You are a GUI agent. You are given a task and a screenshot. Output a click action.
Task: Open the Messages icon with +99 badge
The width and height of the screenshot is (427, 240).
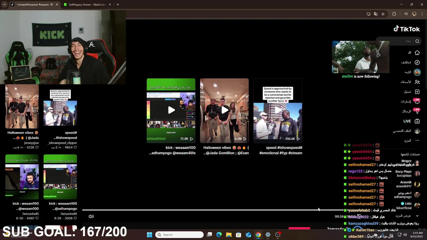417,111
